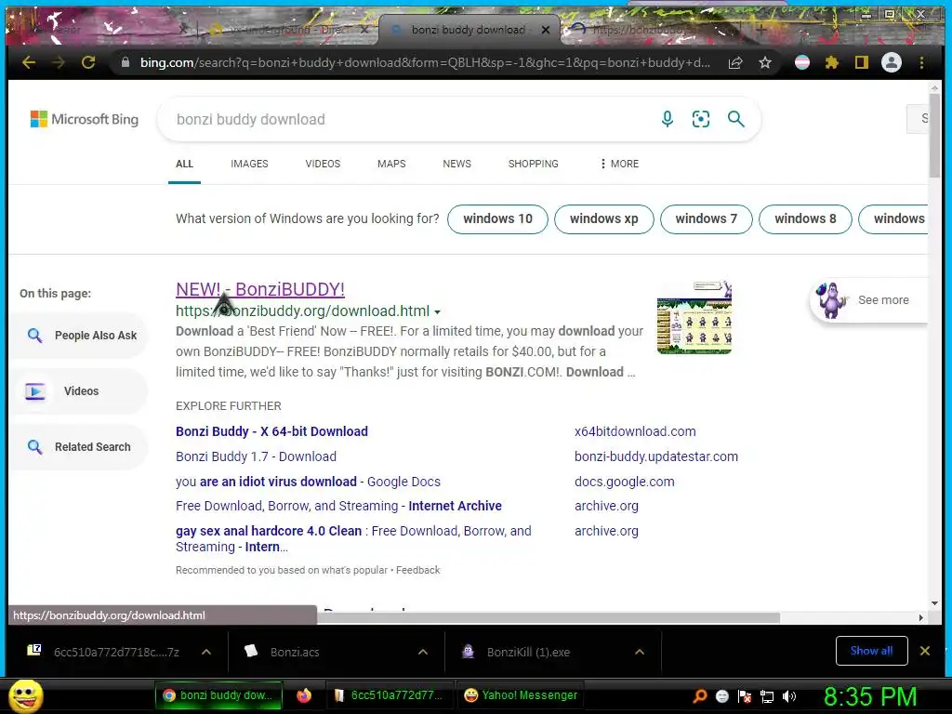This screenshot has width=952, height=714.
Task: Click the flag notification tray icon
Action: (745, 696)
